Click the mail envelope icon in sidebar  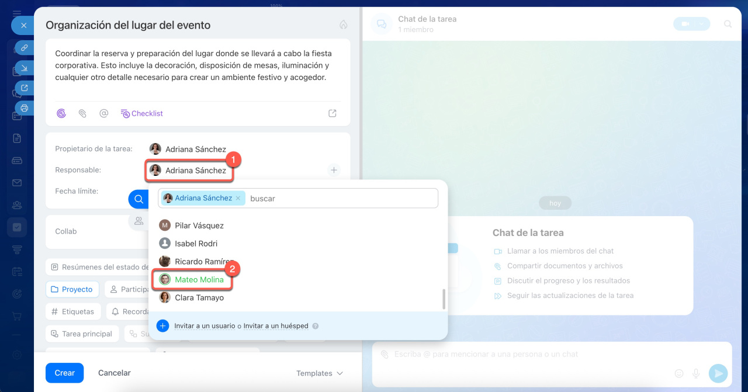tap(17, 183)
